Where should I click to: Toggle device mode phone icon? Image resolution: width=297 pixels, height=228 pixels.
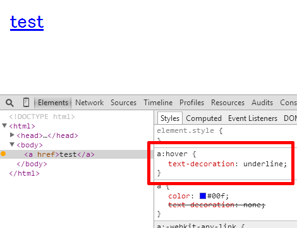click(26, 103)
